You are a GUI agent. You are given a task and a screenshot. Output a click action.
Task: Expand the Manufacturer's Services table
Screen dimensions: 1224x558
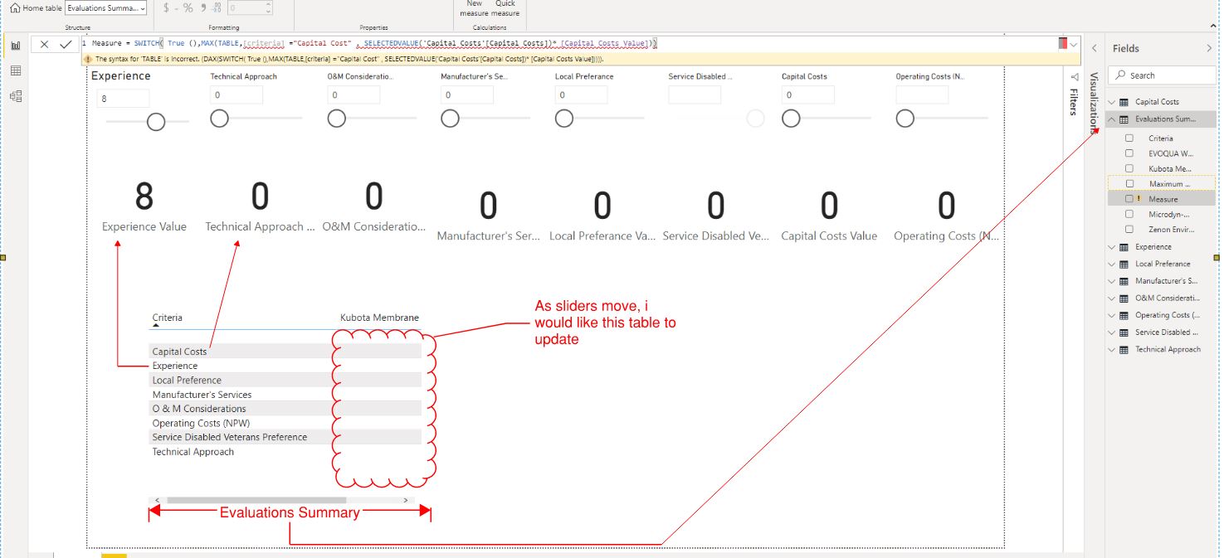coord(1112,281)
